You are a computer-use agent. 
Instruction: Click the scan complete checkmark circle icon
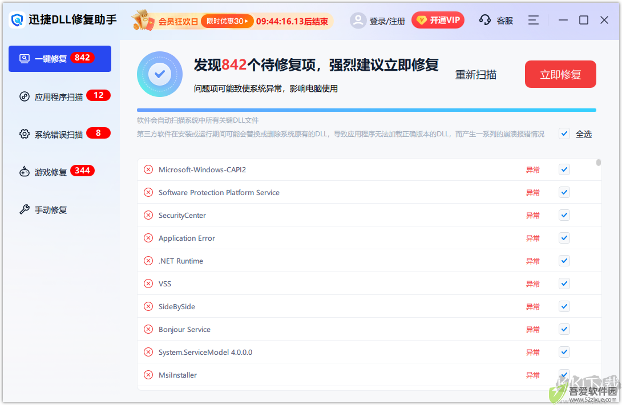coord(159,74)
